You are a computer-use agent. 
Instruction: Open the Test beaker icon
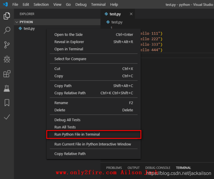[x=7, y=88]
